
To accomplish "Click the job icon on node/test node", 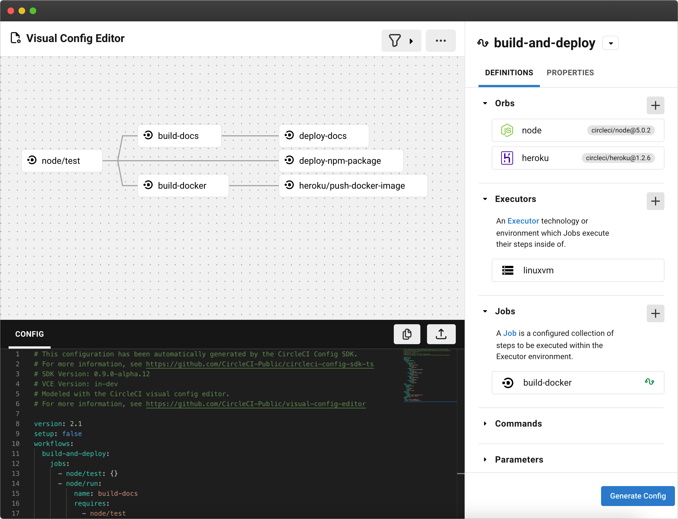I will (32, 160).
